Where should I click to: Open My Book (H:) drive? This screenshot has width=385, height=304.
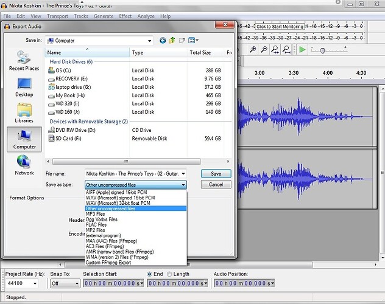click(66, 95)
